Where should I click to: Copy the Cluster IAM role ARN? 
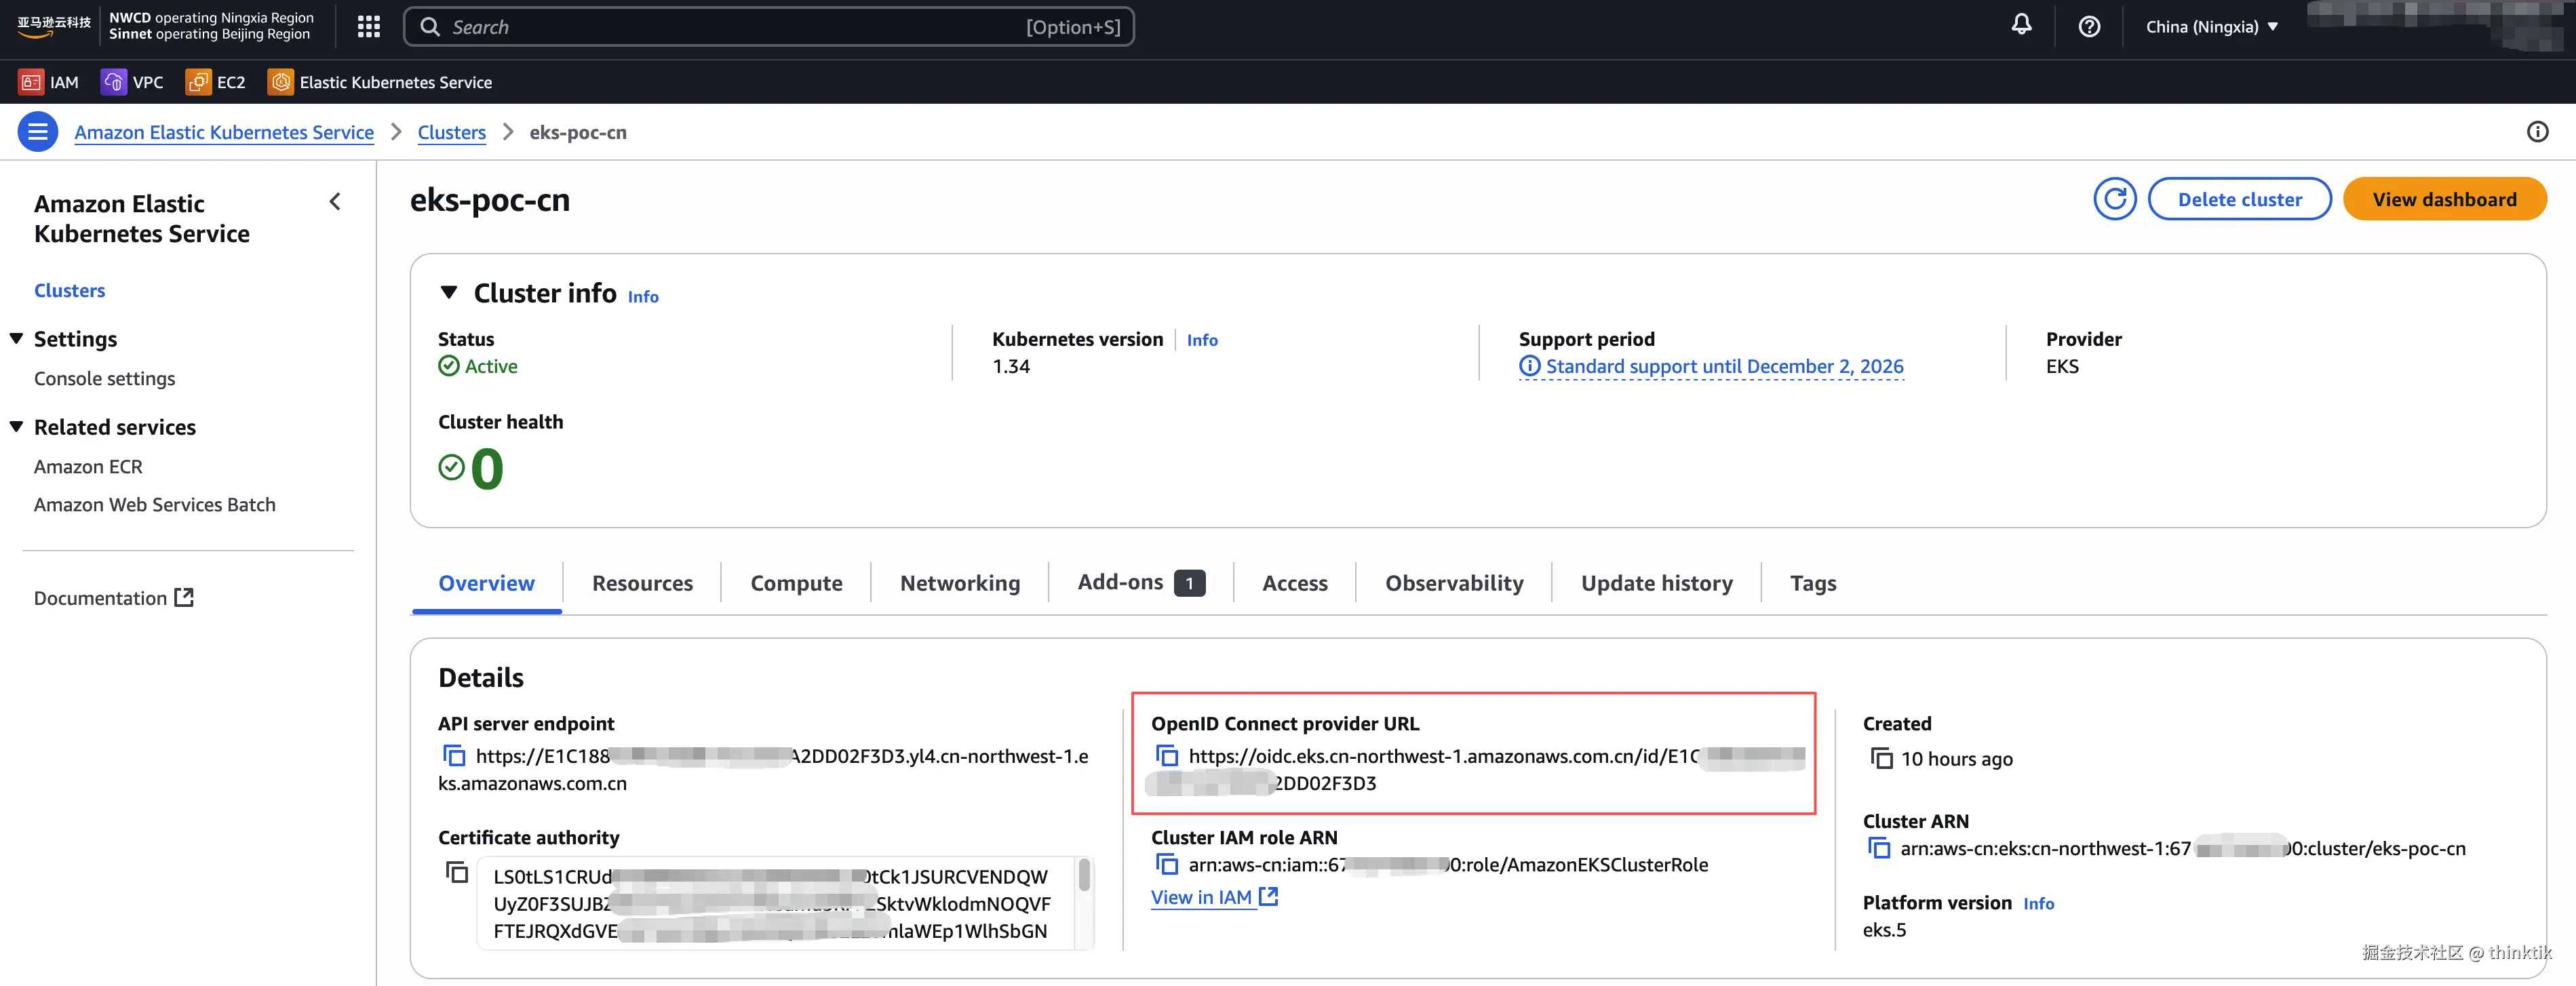[x=1166, y=864]
